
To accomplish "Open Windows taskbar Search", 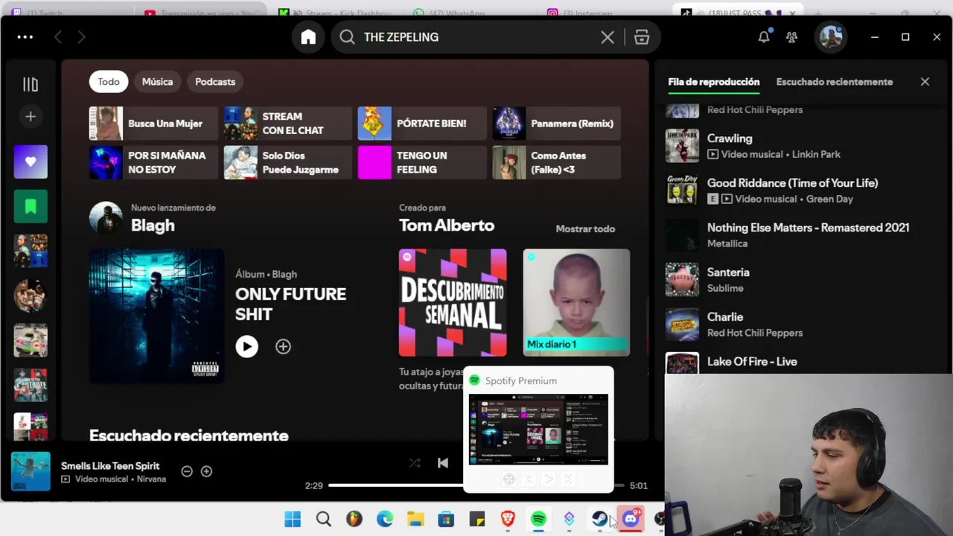I will coord(323,519).
